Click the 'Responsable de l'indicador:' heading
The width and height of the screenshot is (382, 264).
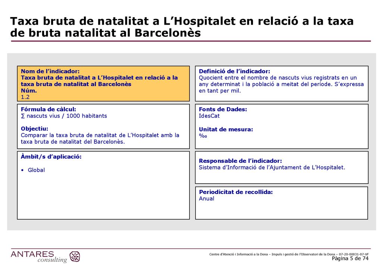coord(241,161)
